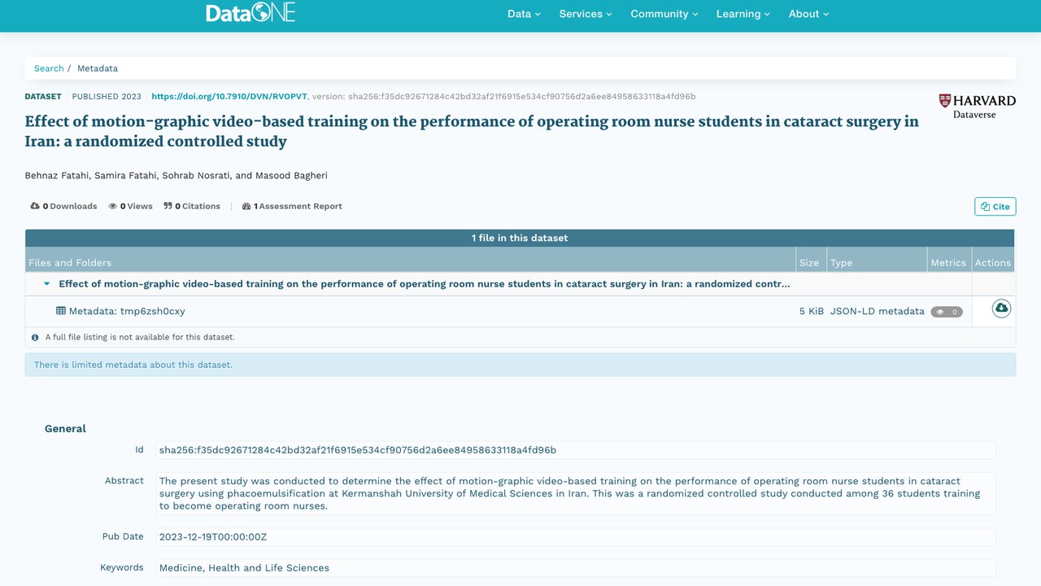Click the General section heading

[x=65, y=429]
